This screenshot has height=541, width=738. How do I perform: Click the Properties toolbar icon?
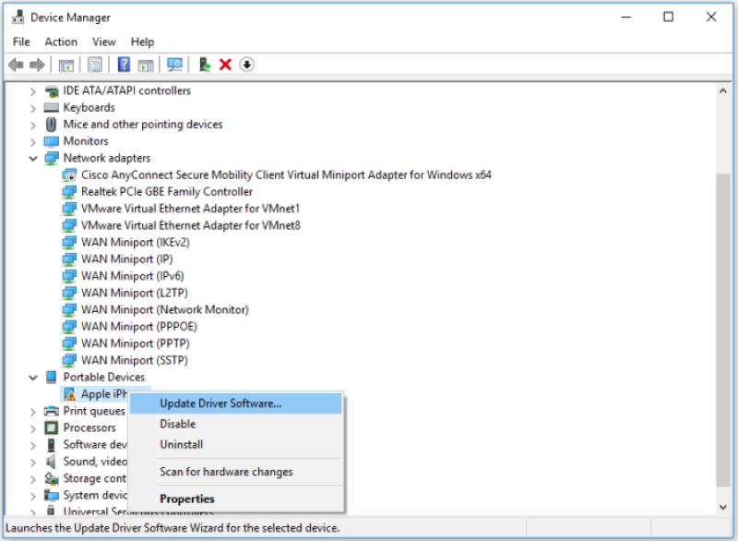point(93,64)
